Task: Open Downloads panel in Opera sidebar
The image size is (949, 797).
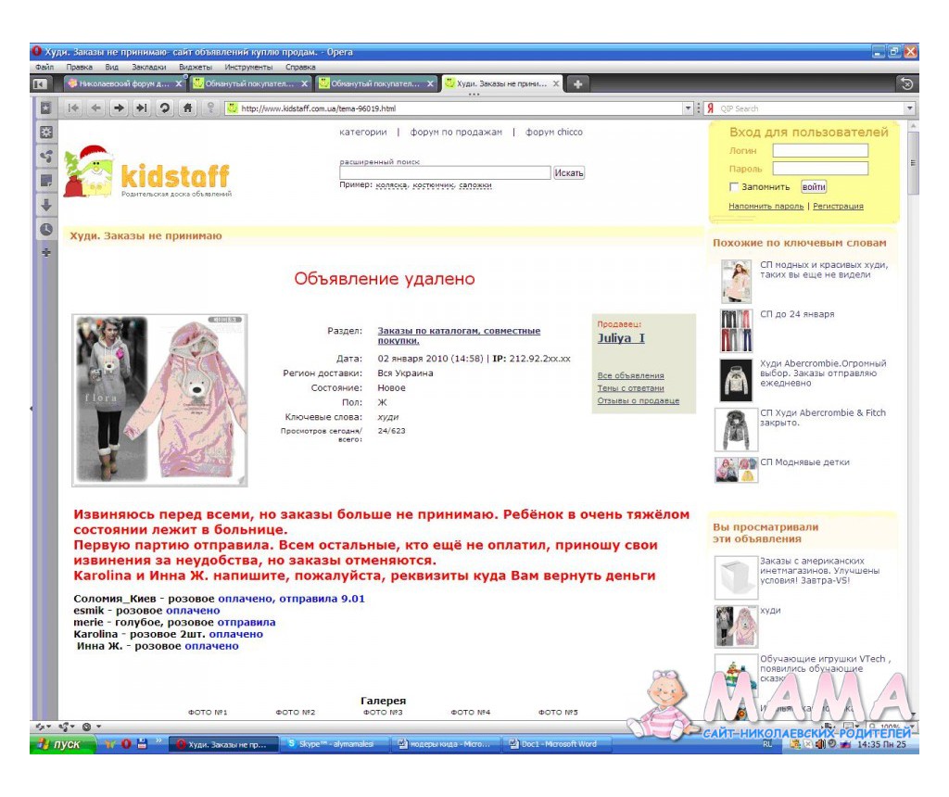Action: (45, 205)
